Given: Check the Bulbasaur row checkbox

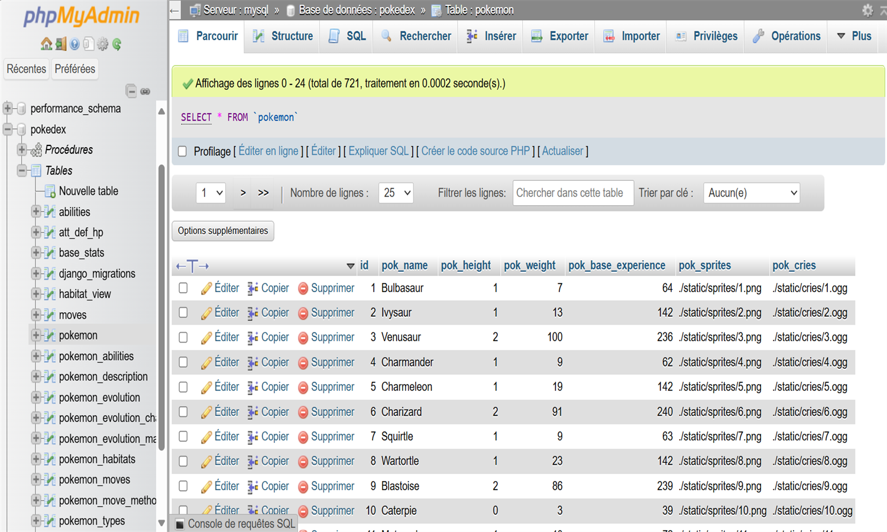Looking at the screenshot, I should (x=183, y=288).
